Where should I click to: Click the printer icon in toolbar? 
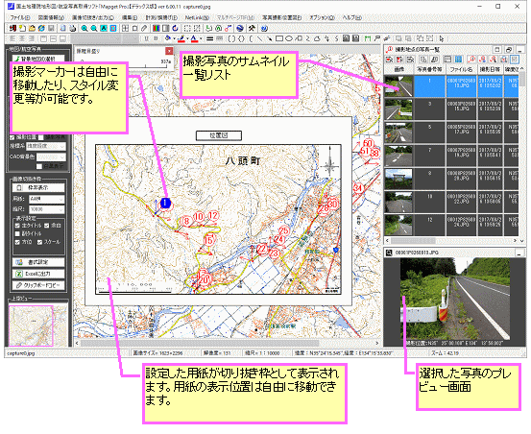pyautogui.click(x=72, y=29)
